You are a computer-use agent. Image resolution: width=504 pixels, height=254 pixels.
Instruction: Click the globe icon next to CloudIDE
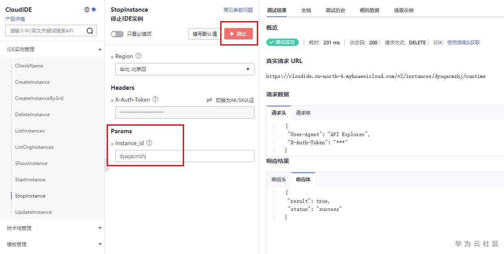[x=87, y=9]
